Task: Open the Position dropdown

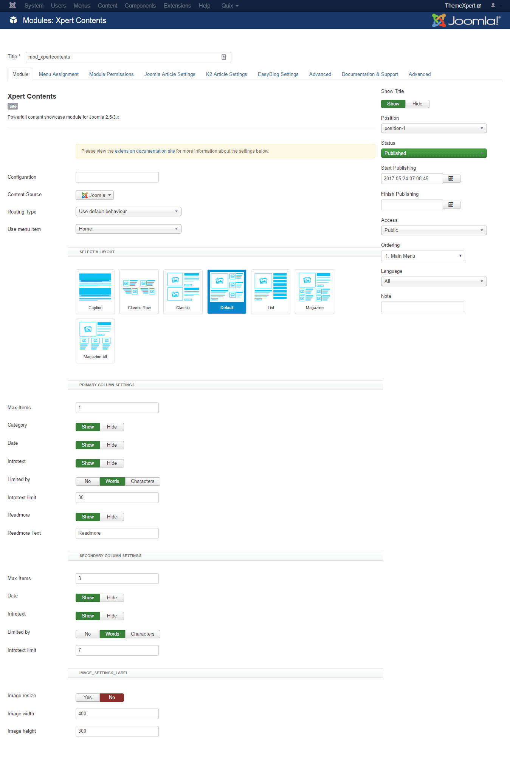Action: (434, 128)
